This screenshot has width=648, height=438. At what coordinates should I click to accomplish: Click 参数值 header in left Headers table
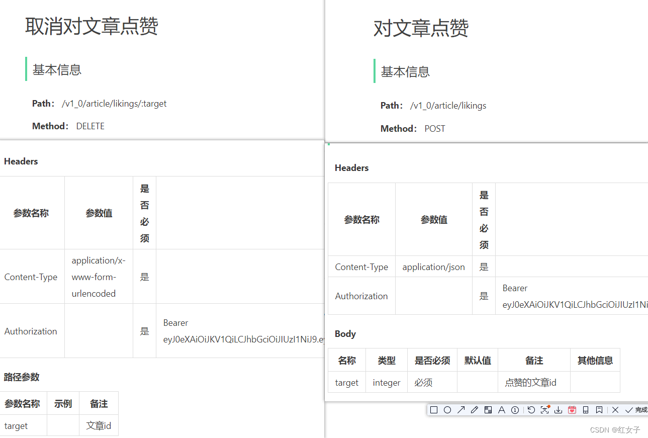tap(99, 213)
